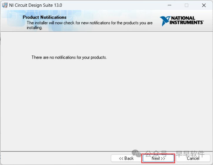
Task: Go back with the << Back button
Action: pyautogui.click(x=126, y=158)
